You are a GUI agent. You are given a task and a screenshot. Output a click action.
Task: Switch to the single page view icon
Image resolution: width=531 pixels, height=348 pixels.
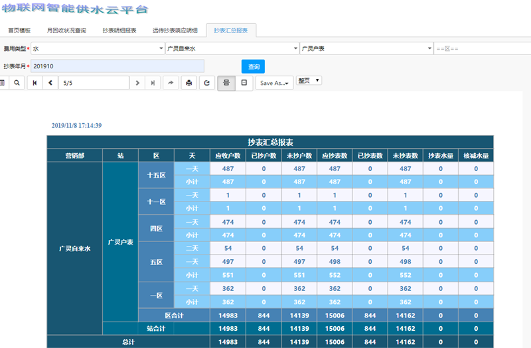click(244, 83)
